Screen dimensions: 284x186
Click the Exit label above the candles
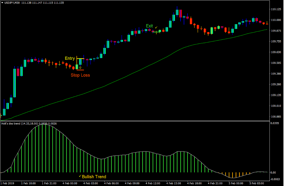[x=149, y=26]
